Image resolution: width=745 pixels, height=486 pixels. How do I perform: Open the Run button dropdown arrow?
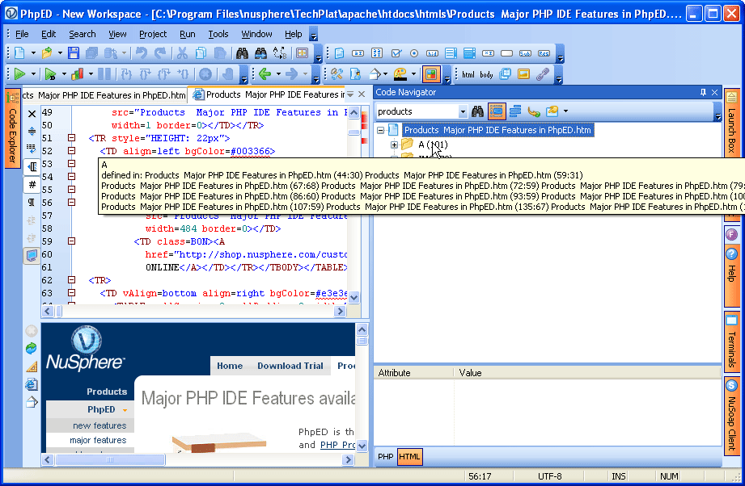[x=33, y=74]
